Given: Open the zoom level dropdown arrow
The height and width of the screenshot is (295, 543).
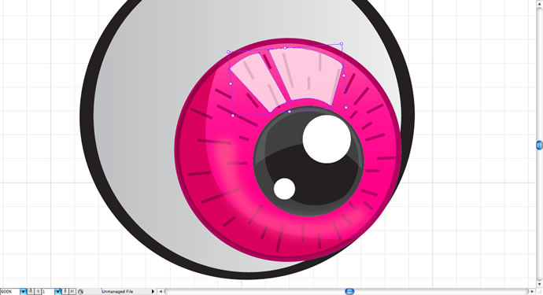Looking at the screenshot, I should point(23,292).
